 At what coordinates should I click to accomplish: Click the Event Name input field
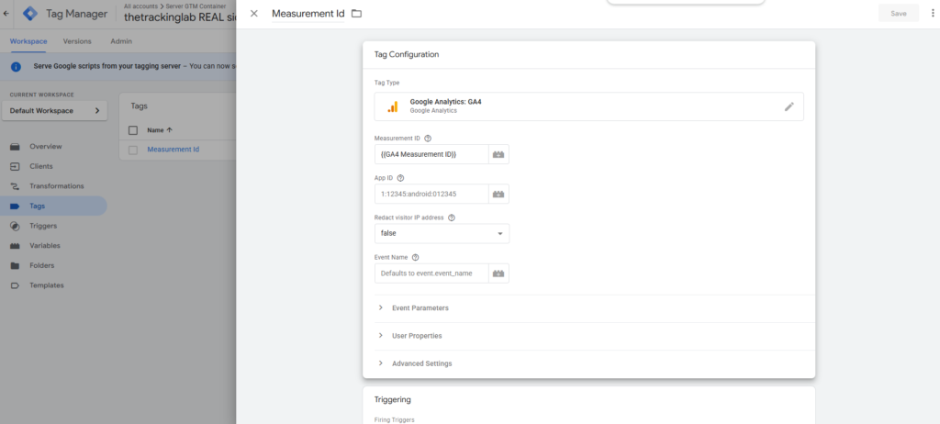[431, 273]
